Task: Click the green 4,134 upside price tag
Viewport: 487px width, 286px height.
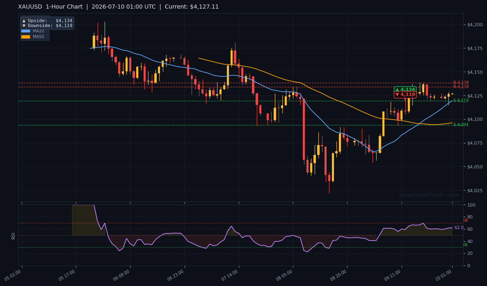Action: pyautogui.click(x=405, y=89)
